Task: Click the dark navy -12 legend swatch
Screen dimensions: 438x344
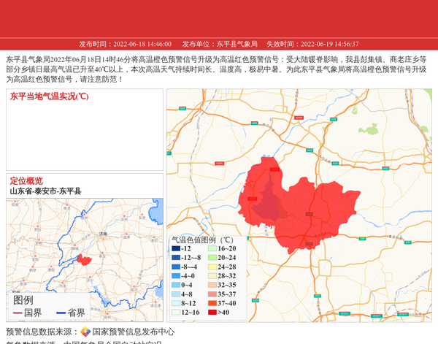Action: (176, 248)
